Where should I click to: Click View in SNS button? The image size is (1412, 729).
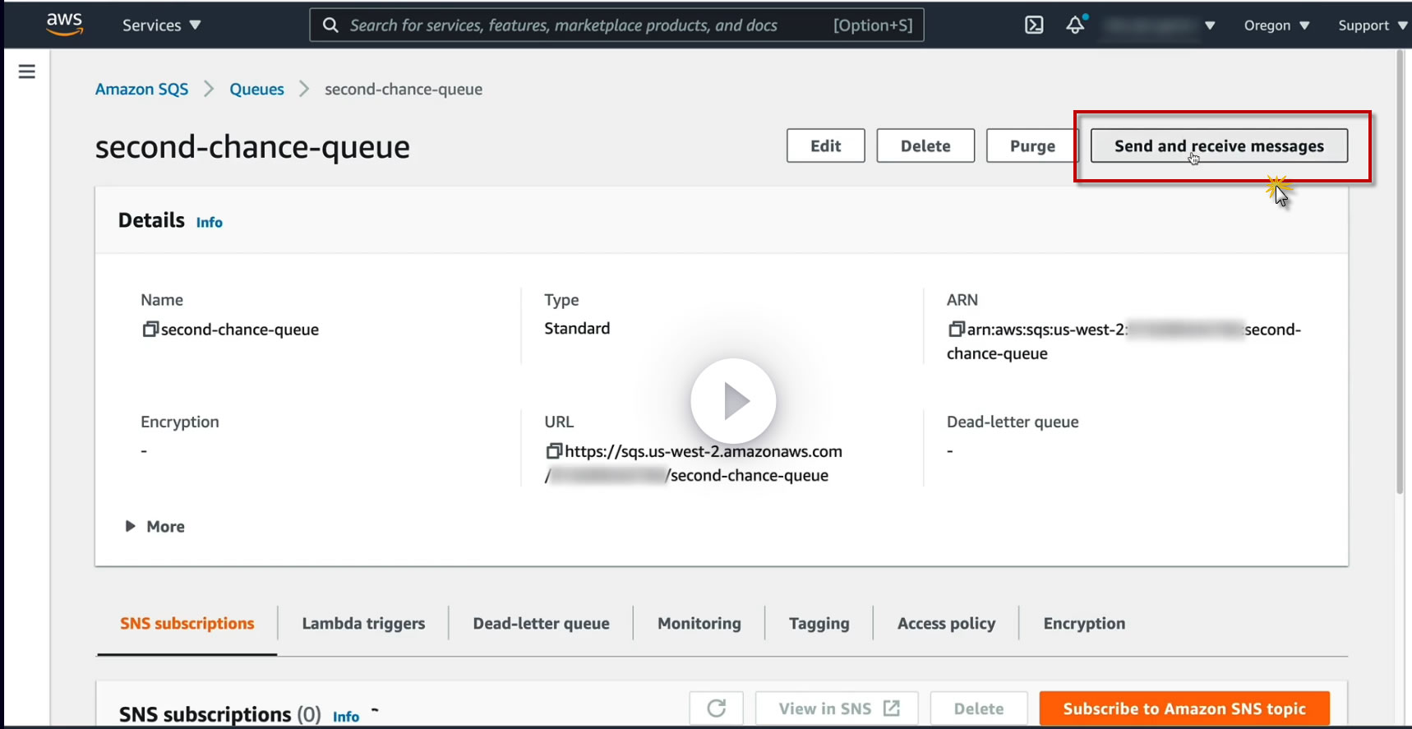(837, 708)
